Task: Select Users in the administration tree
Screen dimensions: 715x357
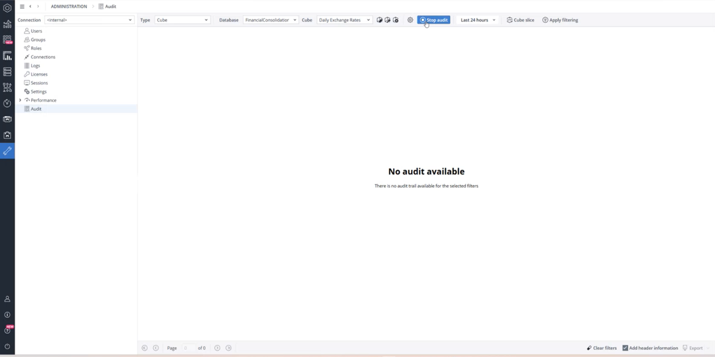Action: click(x=36, y=31)
